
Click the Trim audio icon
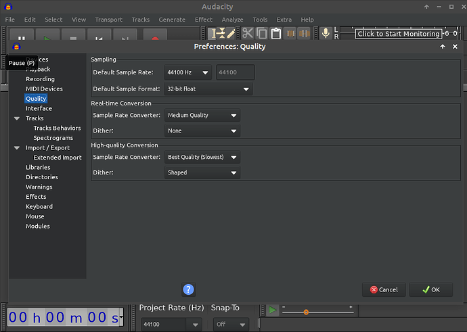pos(290,33)
